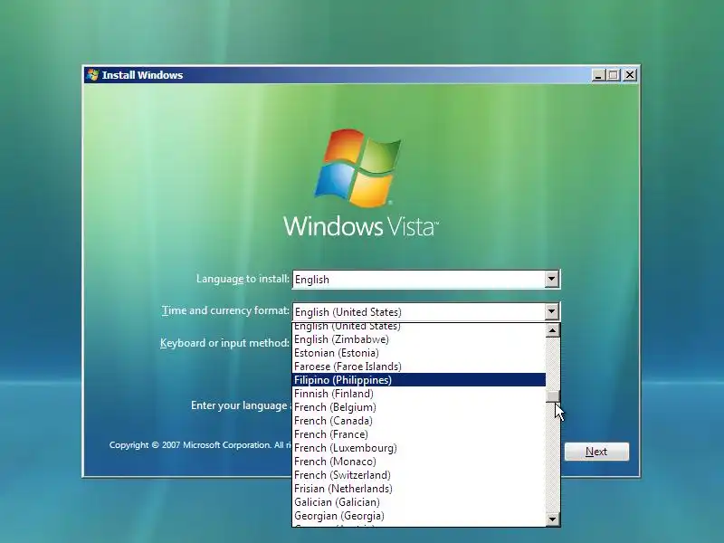
Task: Choose French (Luxembourg) list item
Action: click(x=419, y=448)
